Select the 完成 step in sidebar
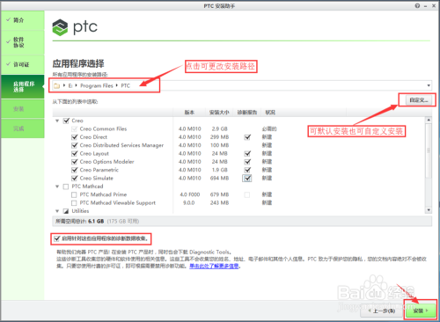 click(x=23, y=128)
